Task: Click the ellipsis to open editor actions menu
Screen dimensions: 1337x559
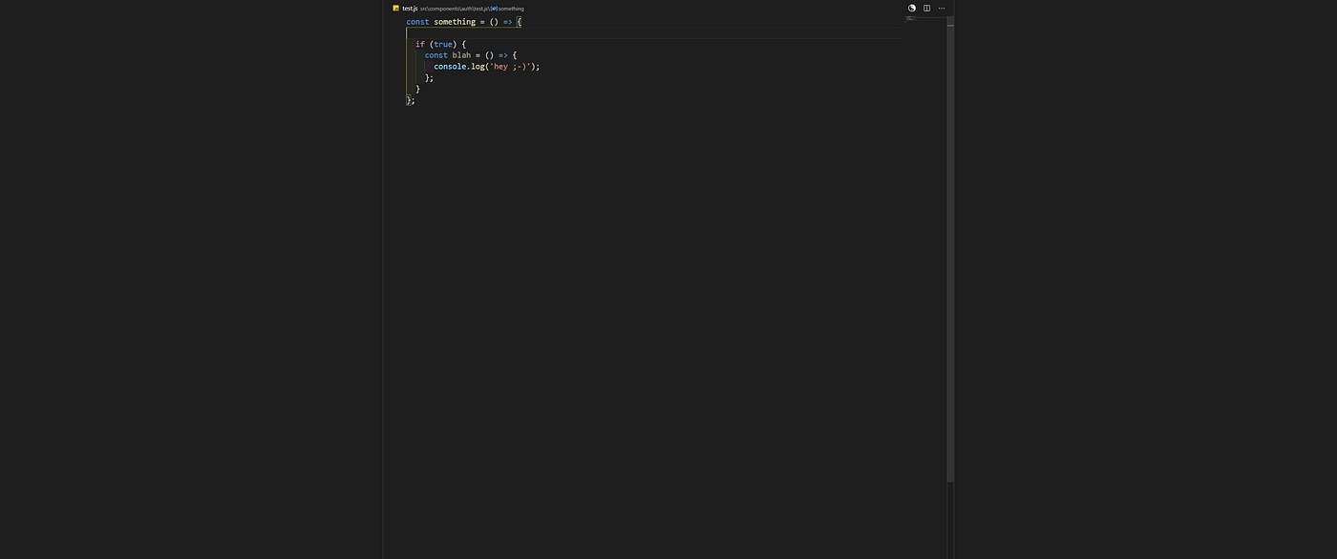Action: 942,8
